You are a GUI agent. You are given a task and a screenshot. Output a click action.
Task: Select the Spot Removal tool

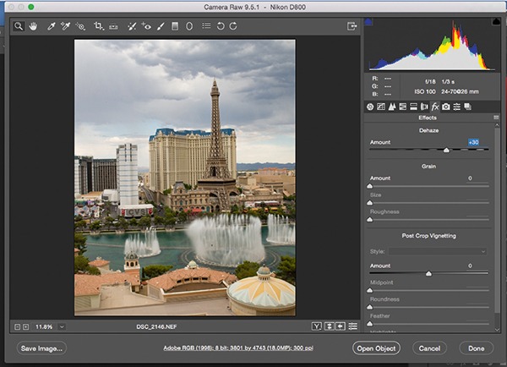click(x=132, y=26)
